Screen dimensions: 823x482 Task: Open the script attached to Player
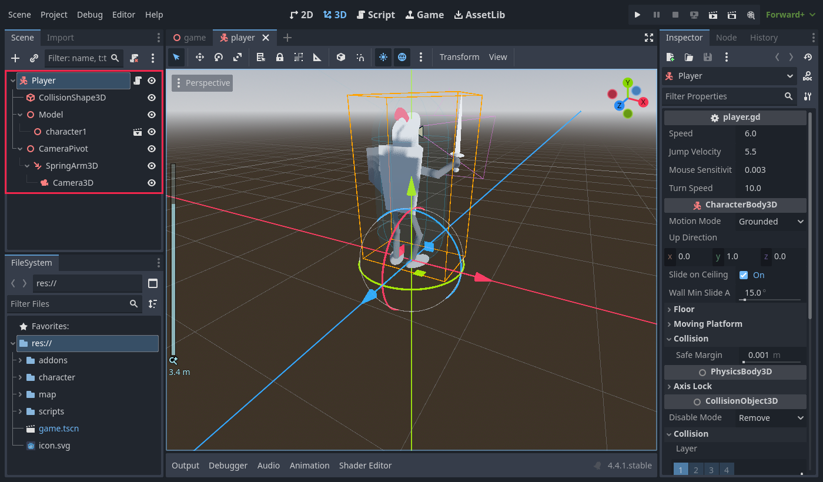pos(138,81)
